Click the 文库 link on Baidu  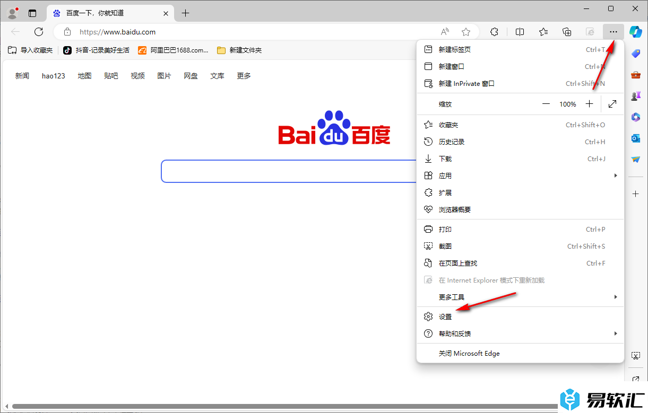pos(217,76)
